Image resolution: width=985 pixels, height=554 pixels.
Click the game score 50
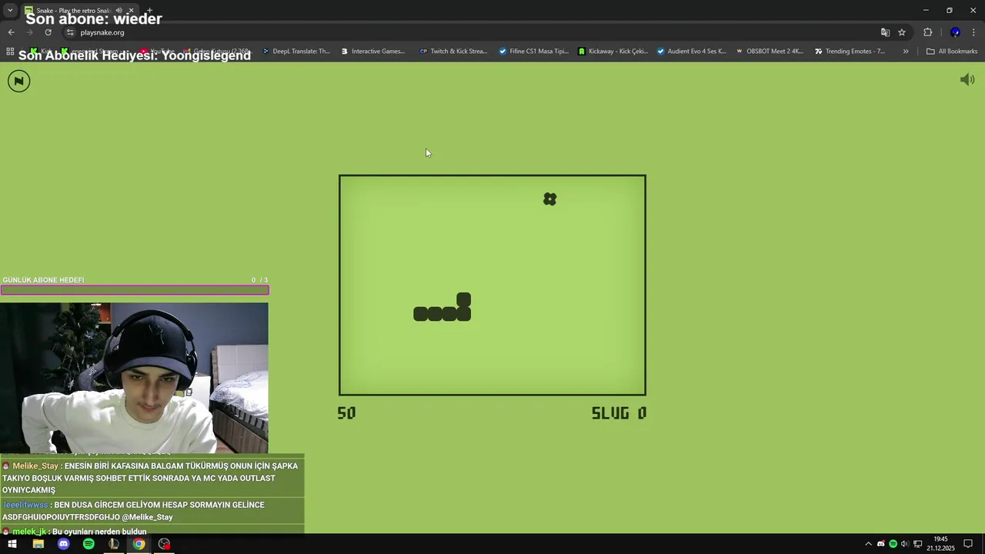[x=346, y=413]
